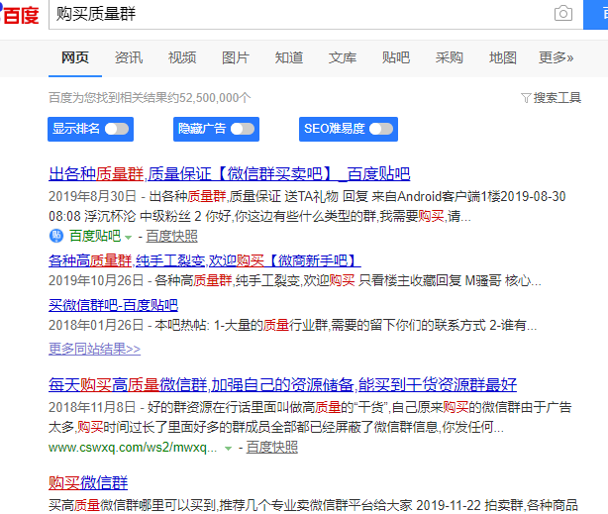The image size is (608, 514).
Task: Click the Baidu logo
Action: [x=20, y=15]
